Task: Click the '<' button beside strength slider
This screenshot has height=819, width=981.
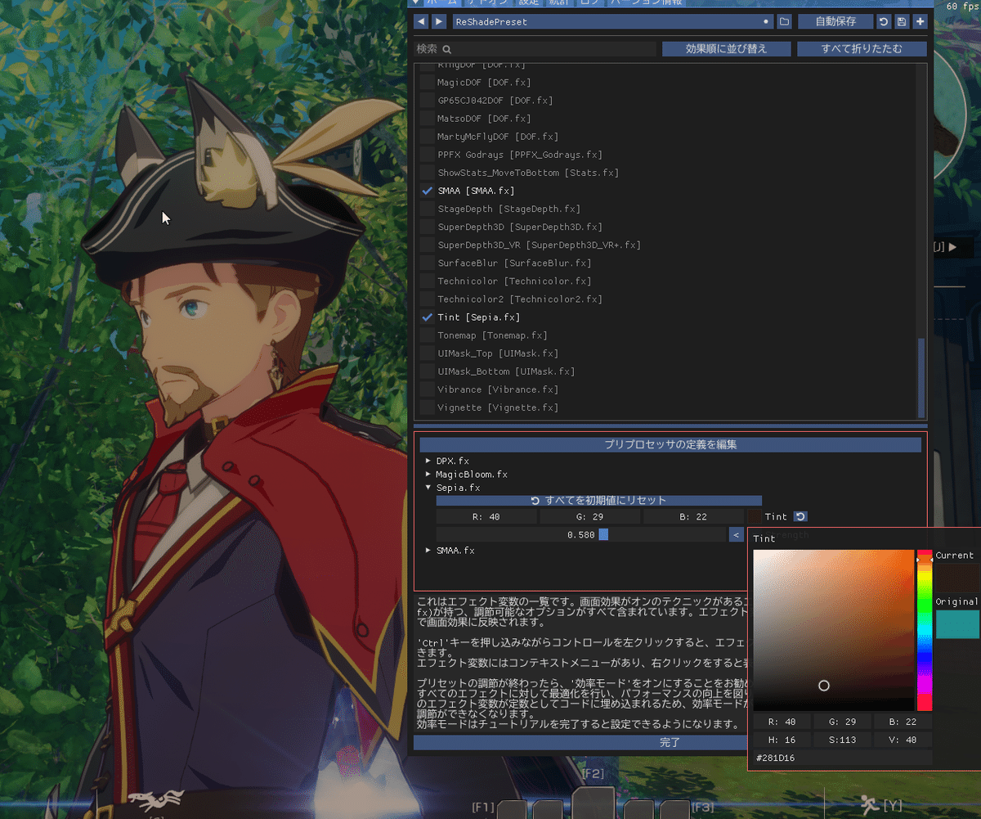Action: click(736, 534)
